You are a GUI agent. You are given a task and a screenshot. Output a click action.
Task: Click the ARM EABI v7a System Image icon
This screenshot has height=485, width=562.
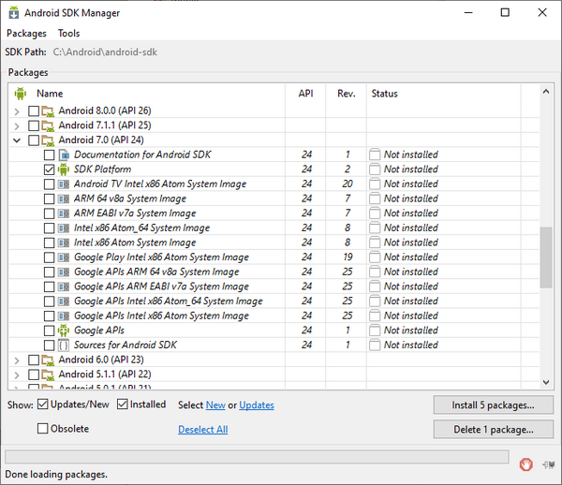point(64,213)
